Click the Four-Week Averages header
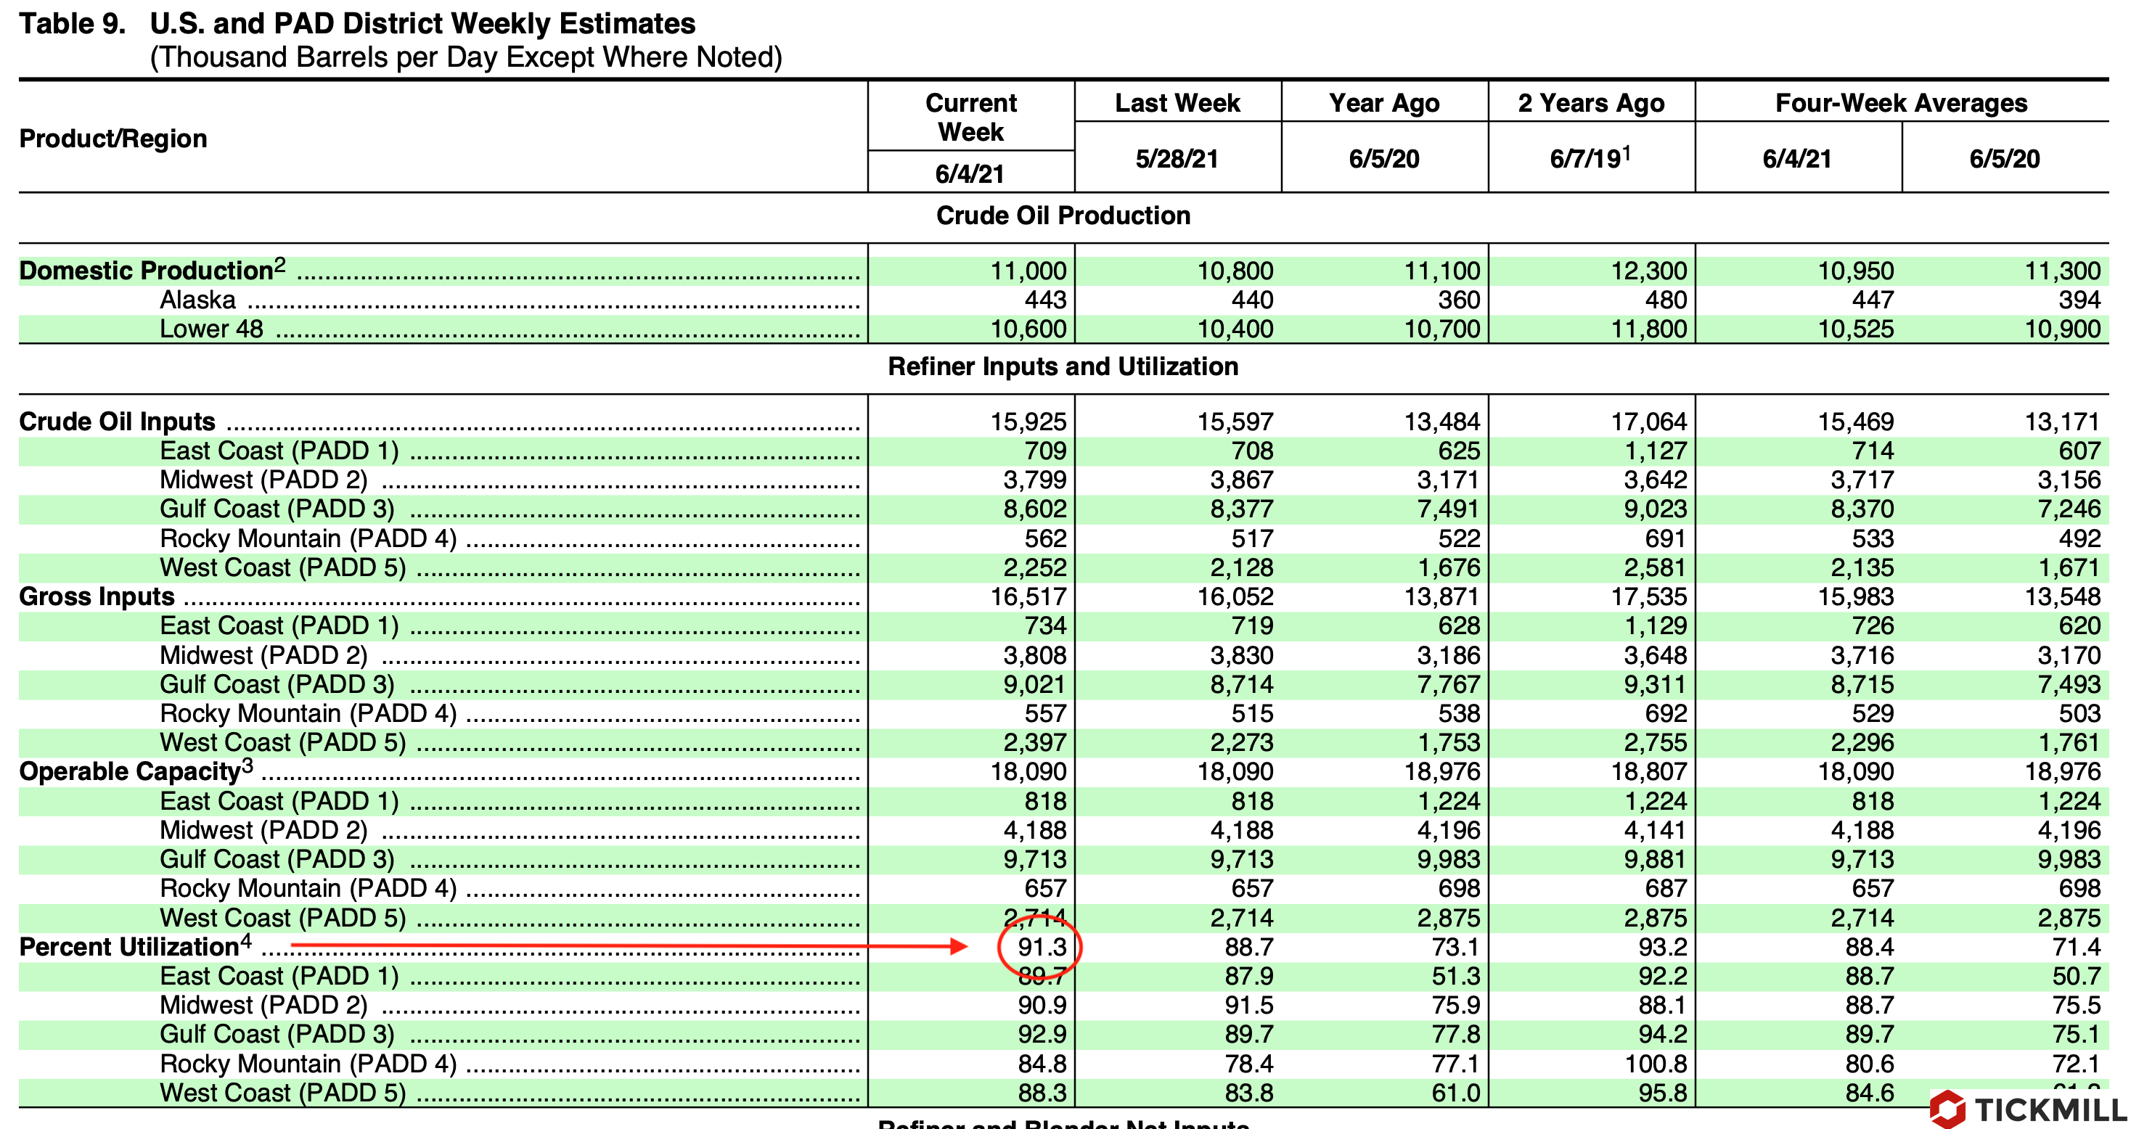 click(1901, 102)
